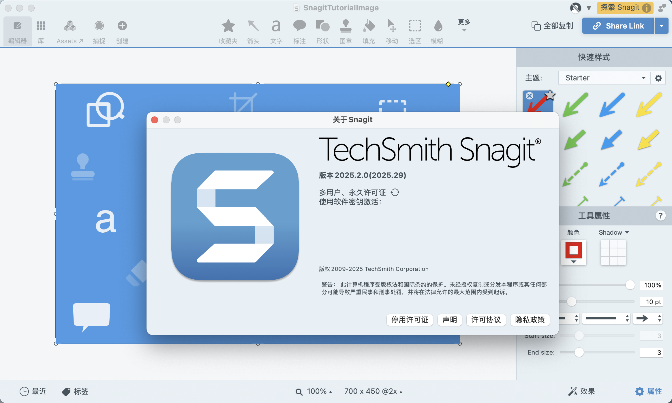
Task: Click the people icon at top right
Action: coord(662,8)
